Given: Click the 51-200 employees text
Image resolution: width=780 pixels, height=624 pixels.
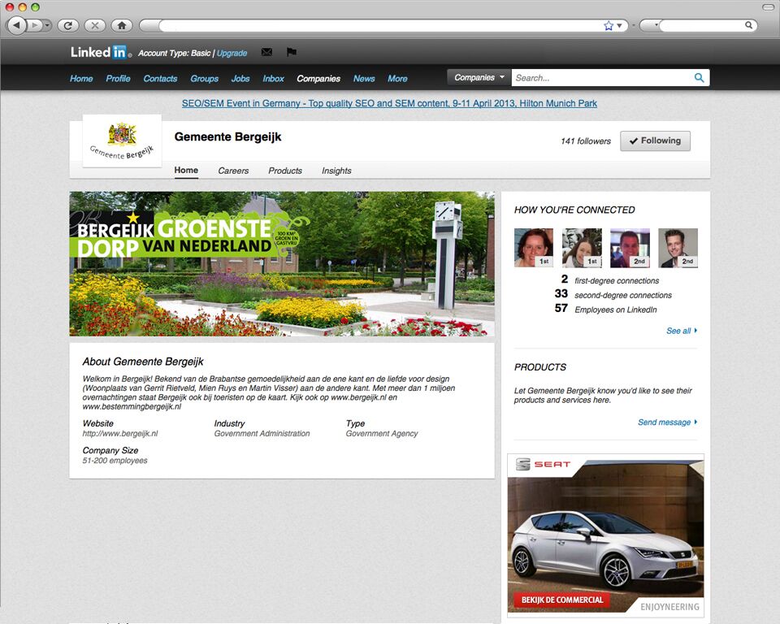Looking at the screenshot, I should click(115, 461).
